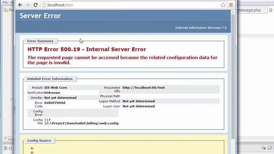Click the Handler value 'Not yet determined'
Screen dimensions: 274x154
(x=60, y=98)
